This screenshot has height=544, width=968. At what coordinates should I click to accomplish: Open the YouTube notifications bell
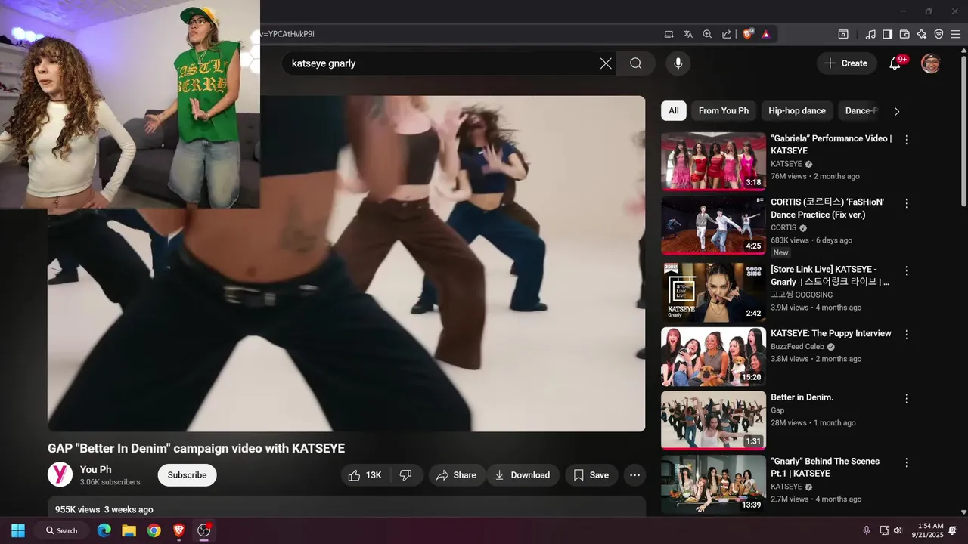coord(895,63)
